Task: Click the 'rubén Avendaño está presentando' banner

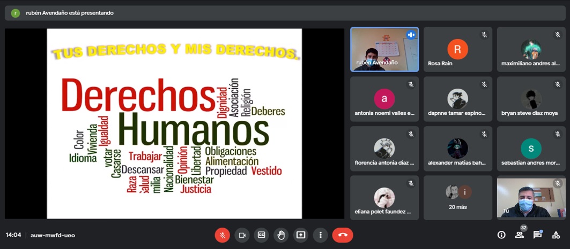Action: tap(70, 13)
